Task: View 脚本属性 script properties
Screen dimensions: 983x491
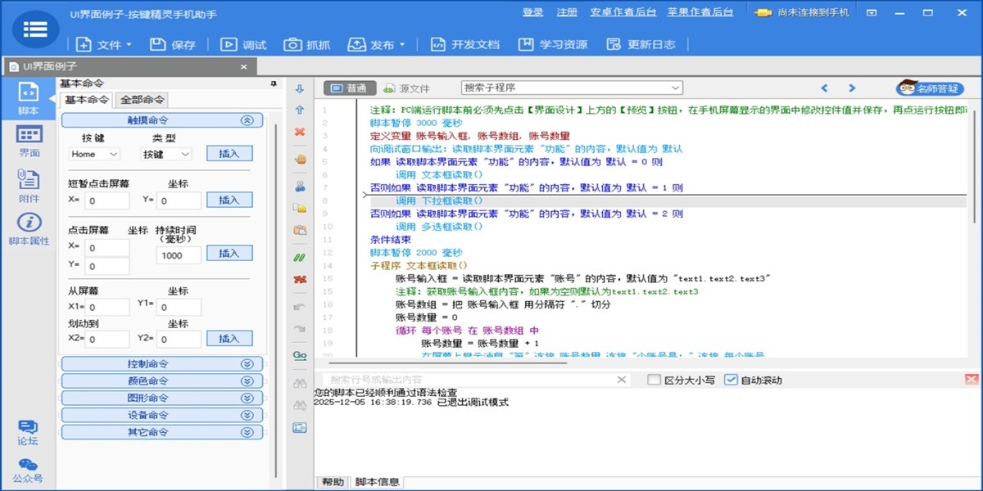Action: (27, 229)
